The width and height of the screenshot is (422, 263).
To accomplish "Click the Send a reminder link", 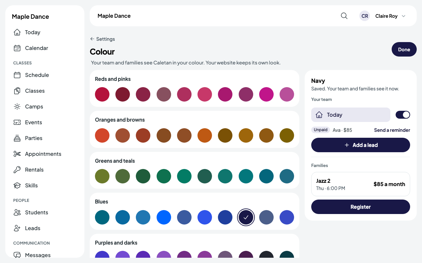I will [x=392, y=130].
